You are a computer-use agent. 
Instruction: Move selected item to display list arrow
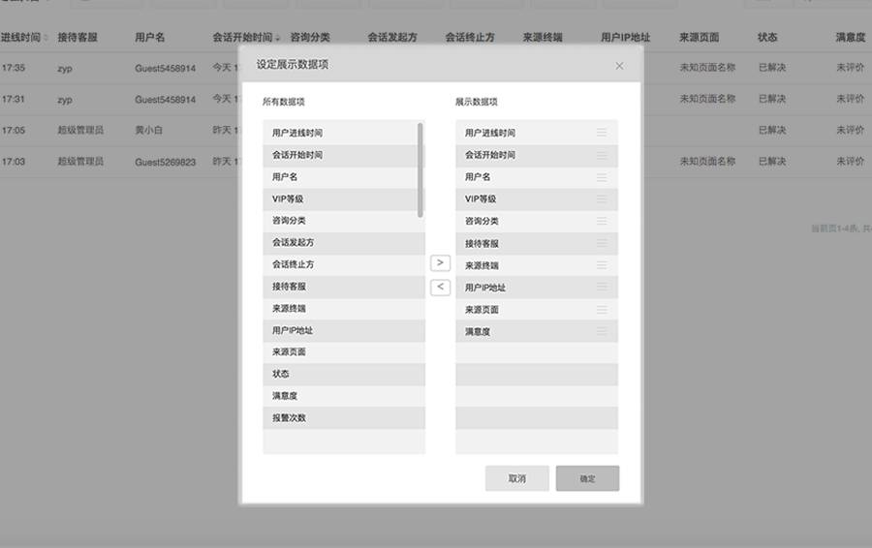(440, 263)
